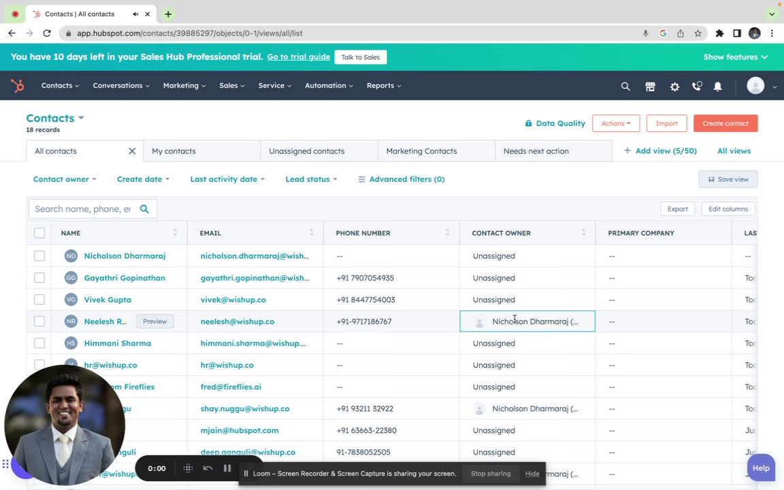This screenshot has width=784, height=490.
Task: Open the Go to trial guide link
Action: click(x=299, y=57)
